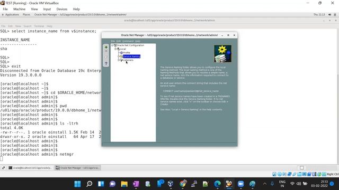Open the Terminal window Help menu
339x190 pixels.
[x=49, y=26]
